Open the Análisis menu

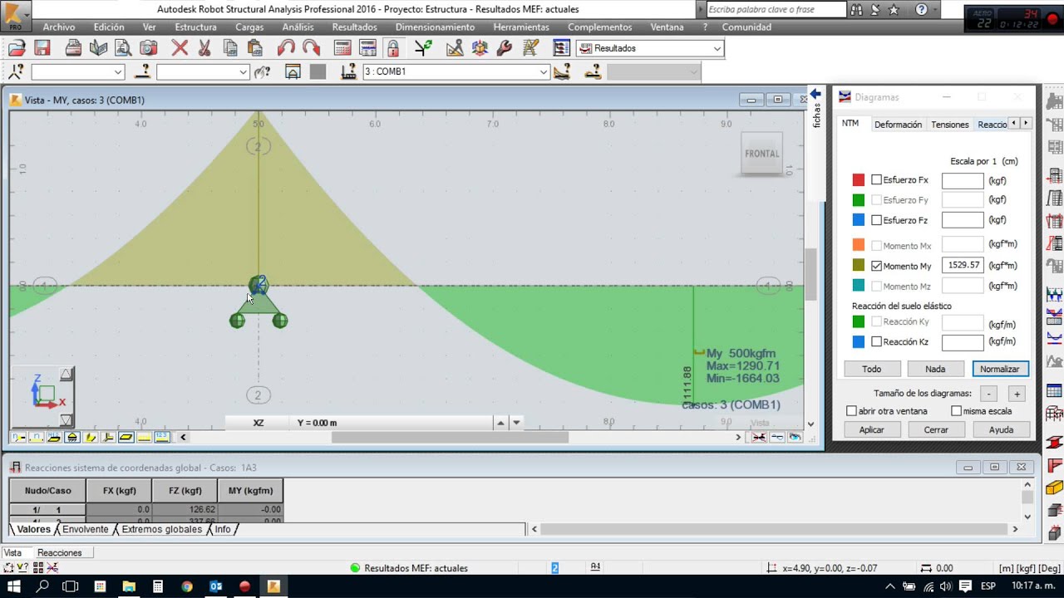[x=298, y=27]
